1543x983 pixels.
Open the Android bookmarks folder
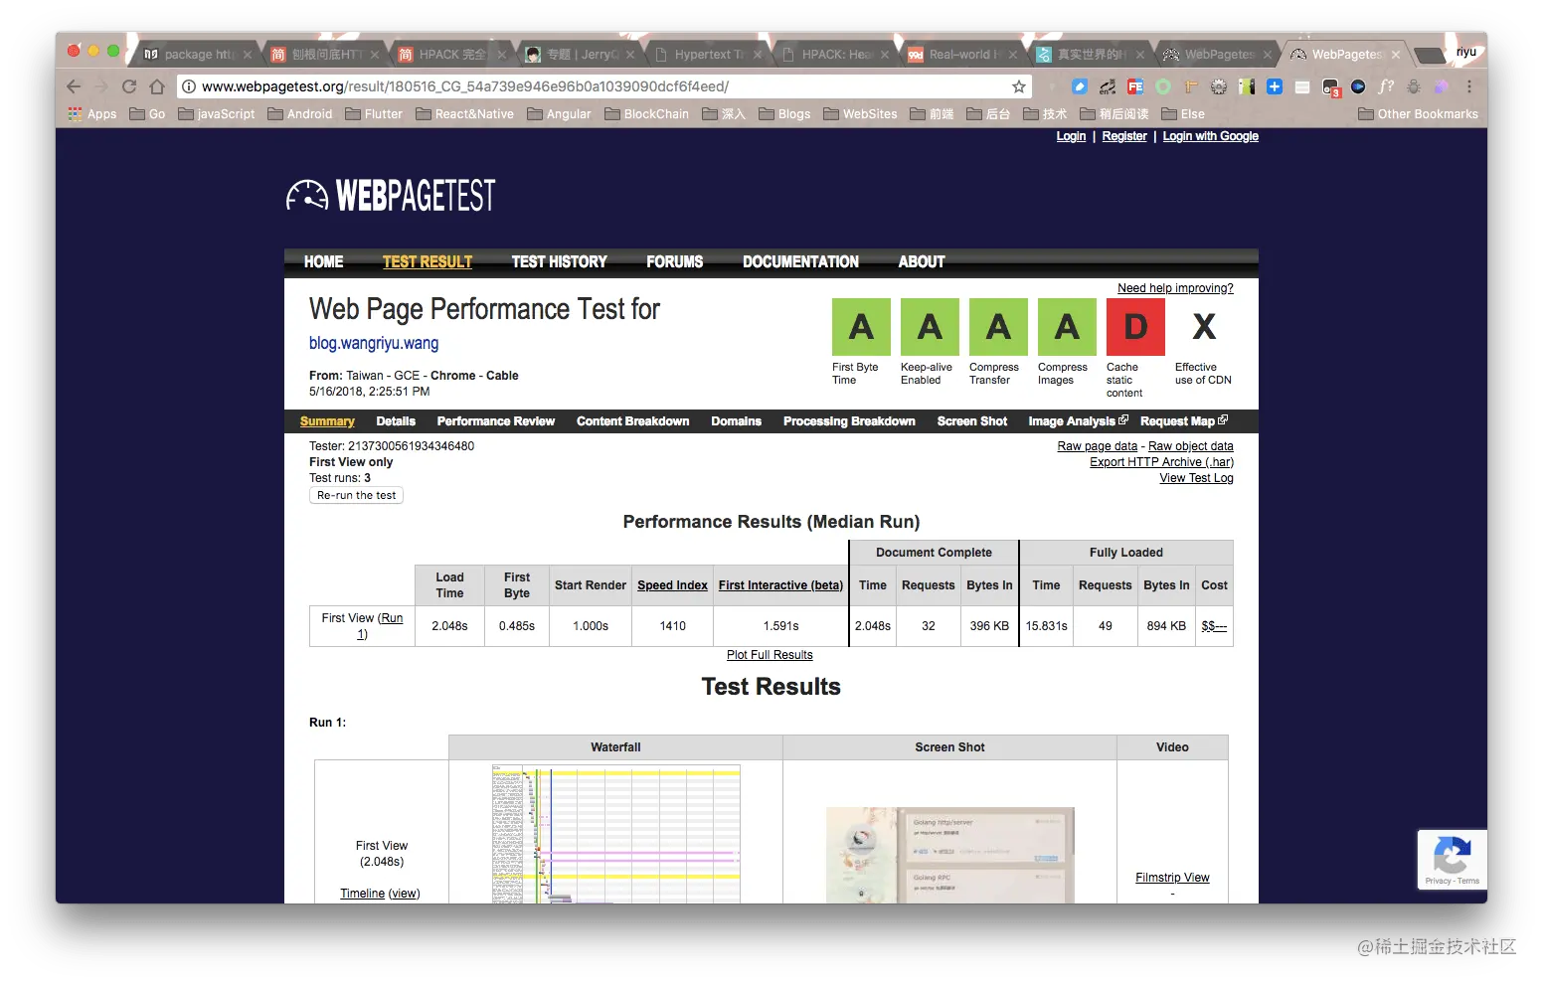[x=300, y=114]
